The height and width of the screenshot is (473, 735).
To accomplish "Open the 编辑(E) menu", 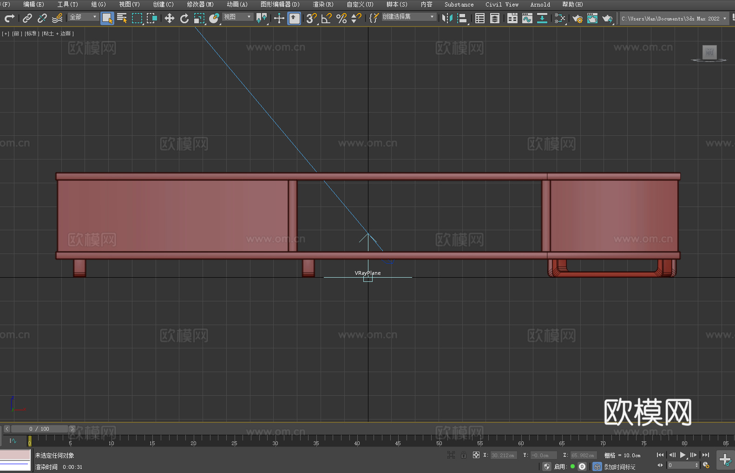I will click(33, 4).
